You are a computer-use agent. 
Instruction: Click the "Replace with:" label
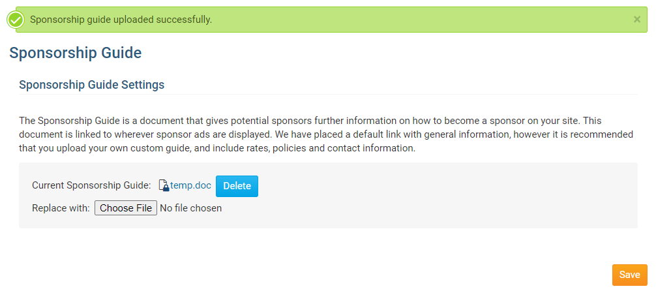coord(61,208)
